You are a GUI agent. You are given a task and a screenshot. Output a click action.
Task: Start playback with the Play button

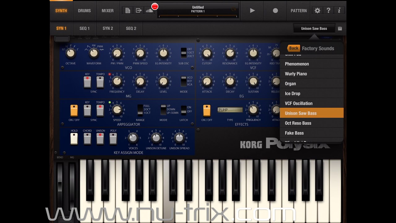coord(252,11)
